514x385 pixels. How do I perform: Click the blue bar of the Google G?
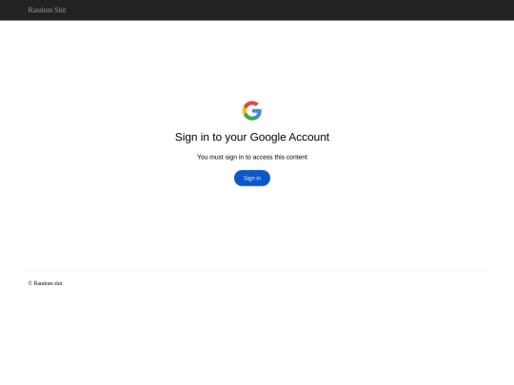click(x=257, y=111)
